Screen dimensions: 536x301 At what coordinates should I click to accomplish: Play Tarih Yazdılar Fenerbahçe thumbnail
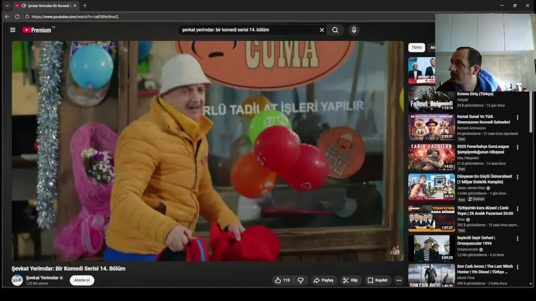click(x=431, y=157)
